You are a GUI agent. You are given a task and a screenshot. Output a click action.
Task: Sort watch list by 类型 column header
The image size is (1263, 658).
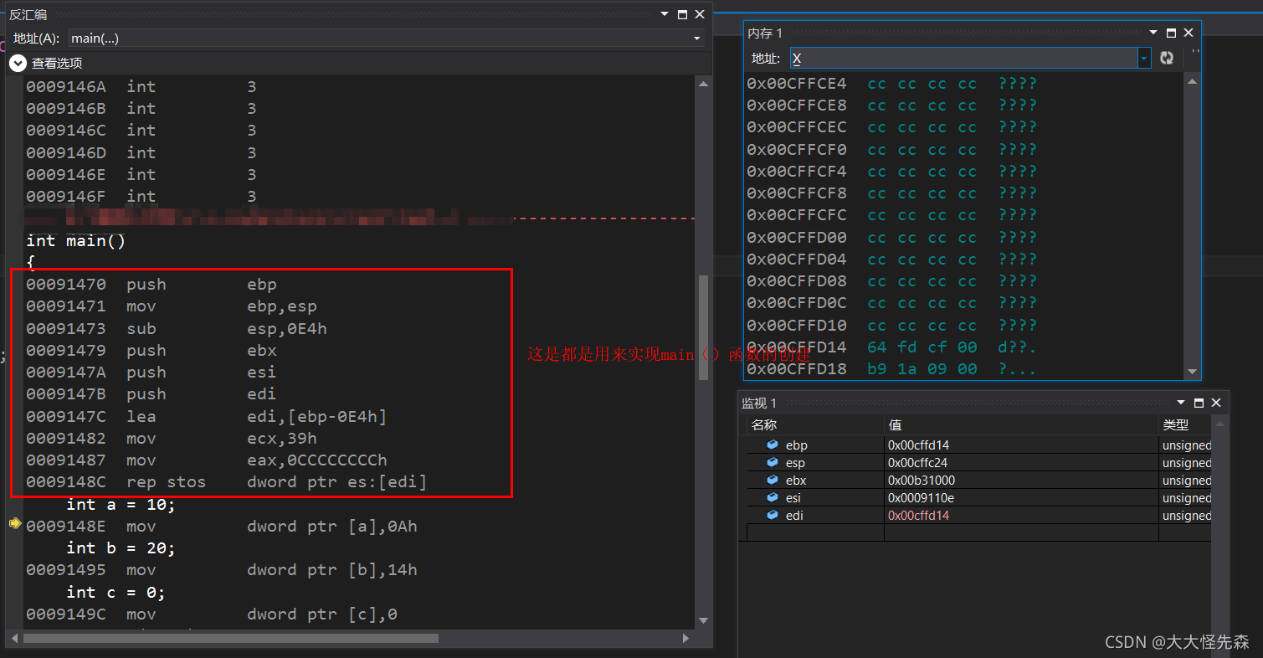(x=1185, y=424)
